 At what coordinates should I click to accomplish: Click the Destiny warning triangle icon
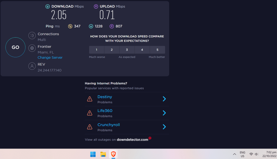click(x=90, y=99)
